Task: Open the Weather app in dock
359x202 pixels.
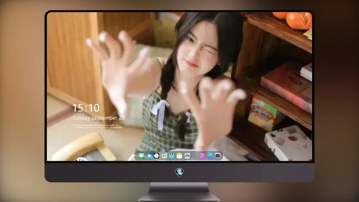Action: click(x=149, y=156)
